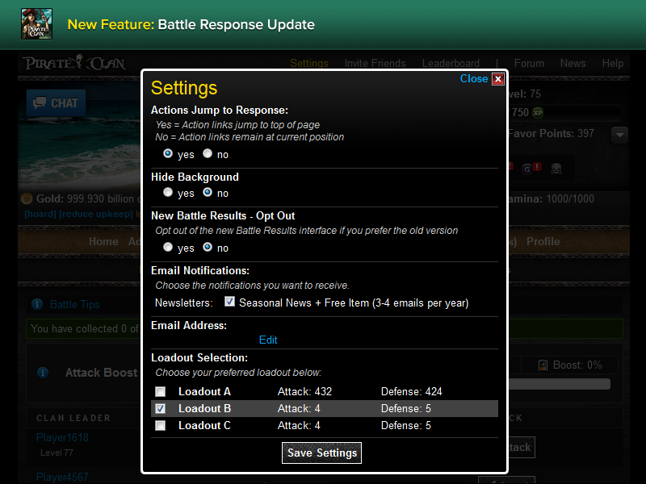Open the Chat panel
The width and height of the screenshot is (646, 484).
(x=56, y=102)
